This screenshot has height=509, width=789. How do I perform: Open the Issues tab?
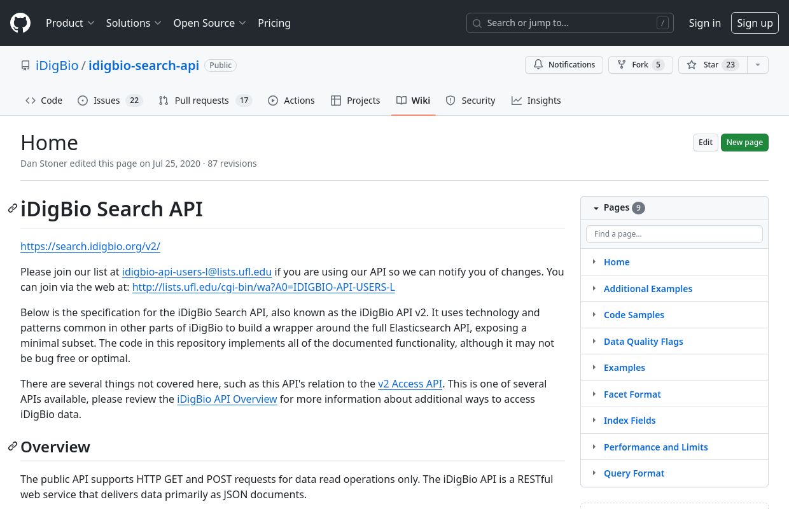click(110, 101)
